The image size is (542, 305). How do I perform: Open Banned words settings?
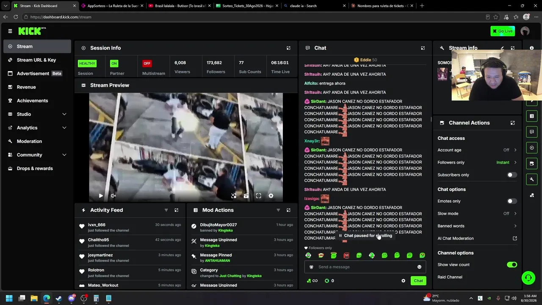[x=477, y=226]
